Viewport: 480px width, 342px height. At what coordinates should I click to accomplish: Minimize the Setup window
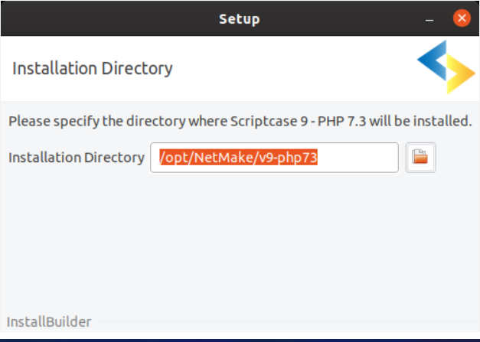click(x=429, y=19)
